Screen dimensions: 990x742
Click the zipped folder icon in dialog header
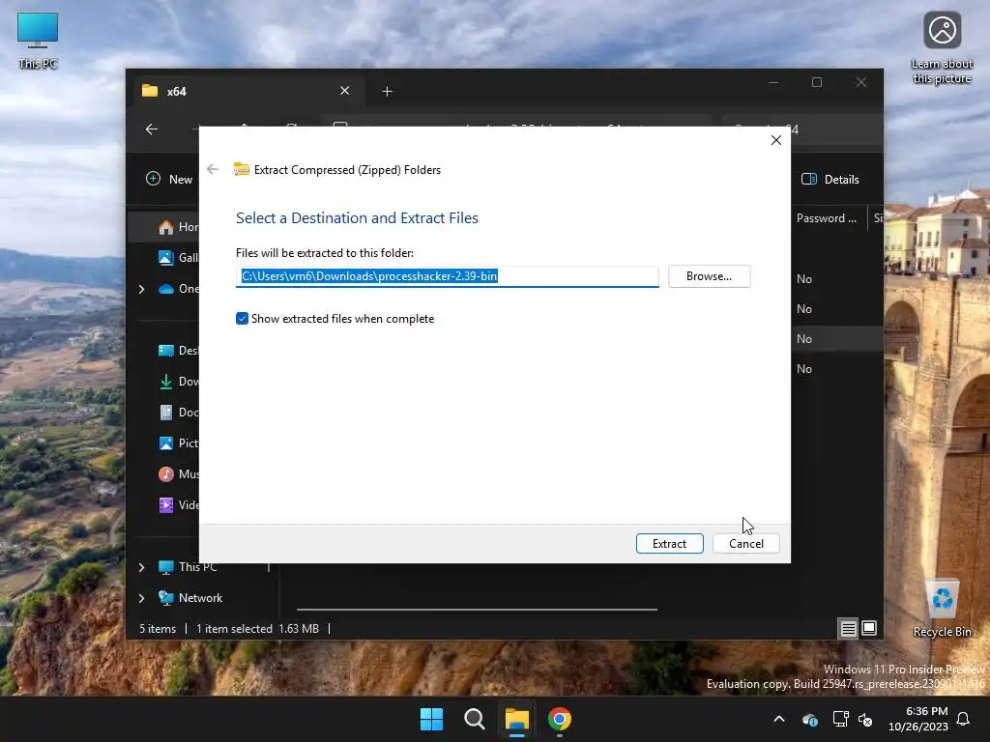(242, 169)
